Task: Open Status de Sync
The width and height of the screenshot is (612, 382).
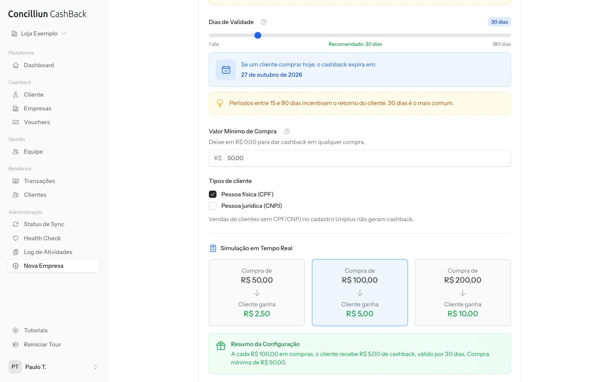Action: coord(54,224)
